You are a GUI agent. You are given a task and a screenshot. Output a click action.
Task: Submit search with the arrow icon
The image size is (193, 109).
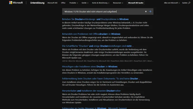(150, 11)
